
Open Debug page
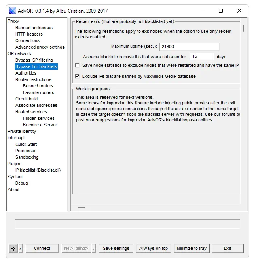pos(21,183)
